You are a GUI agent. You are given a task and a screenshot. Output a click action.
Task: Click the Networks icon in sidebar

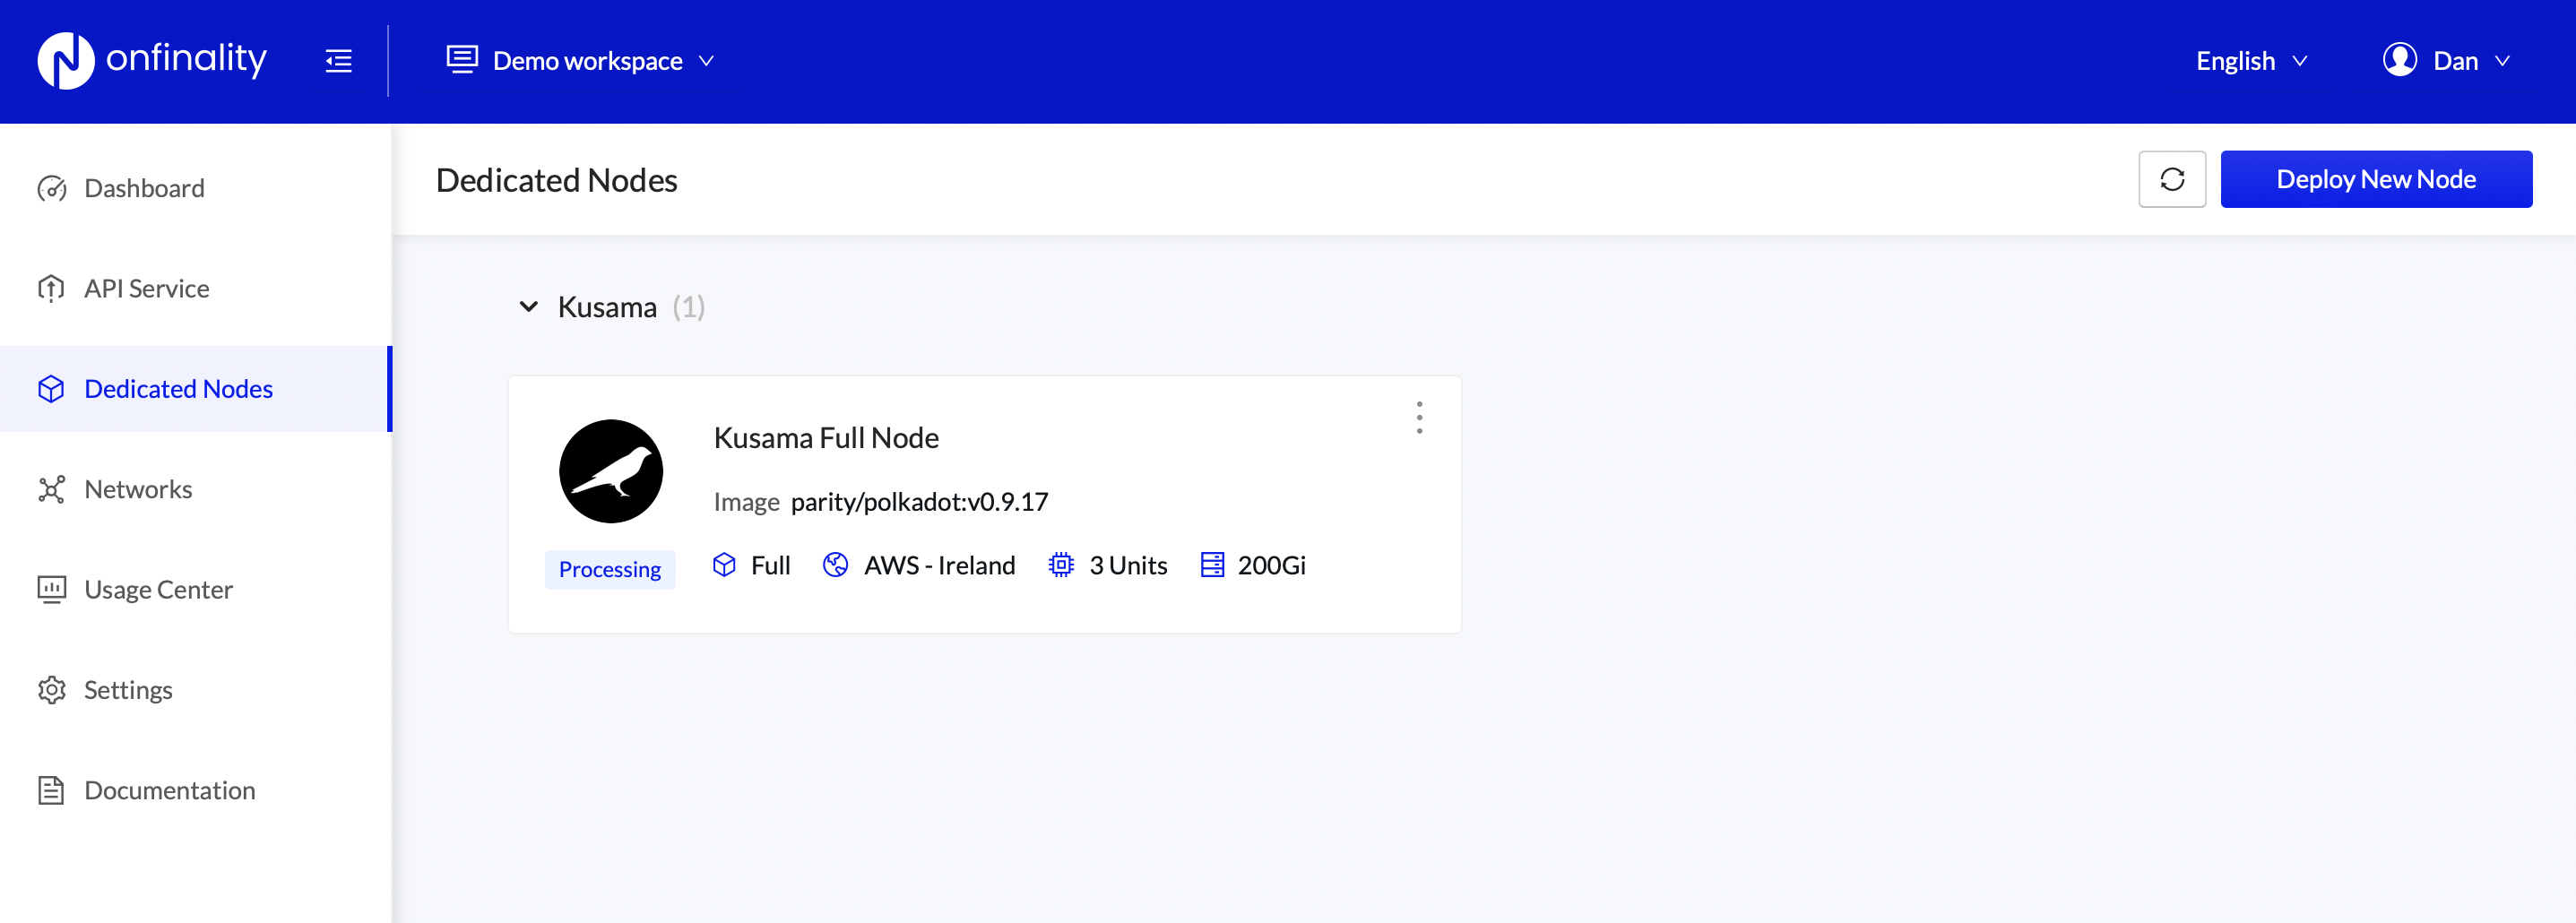51,489
